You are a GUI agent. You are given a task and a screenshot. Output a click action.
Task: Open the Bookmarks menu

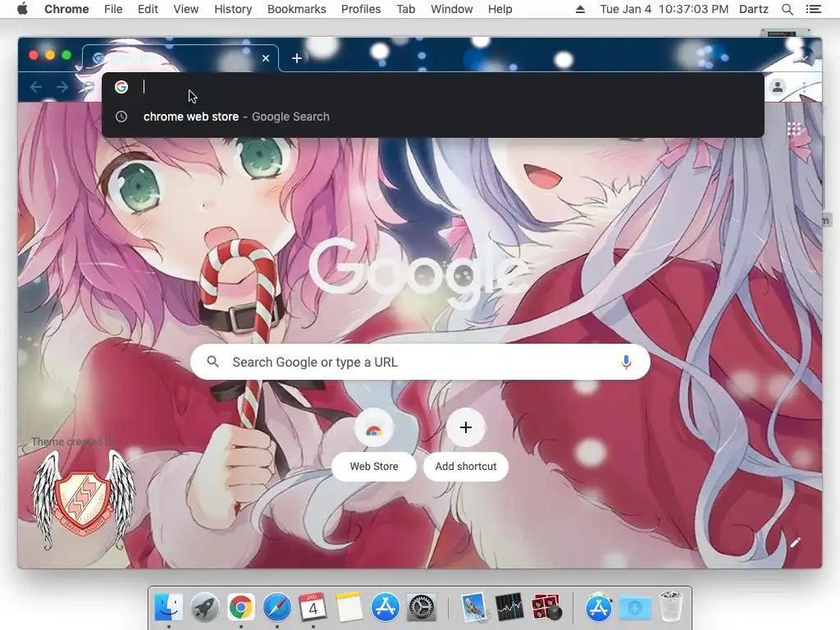(297, 9)
